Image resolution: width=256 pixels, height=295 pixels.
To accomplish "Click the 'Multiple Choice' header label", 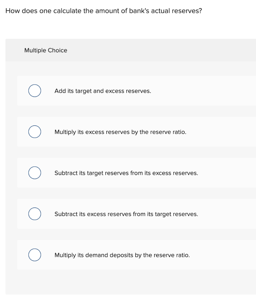I will 46,50.
